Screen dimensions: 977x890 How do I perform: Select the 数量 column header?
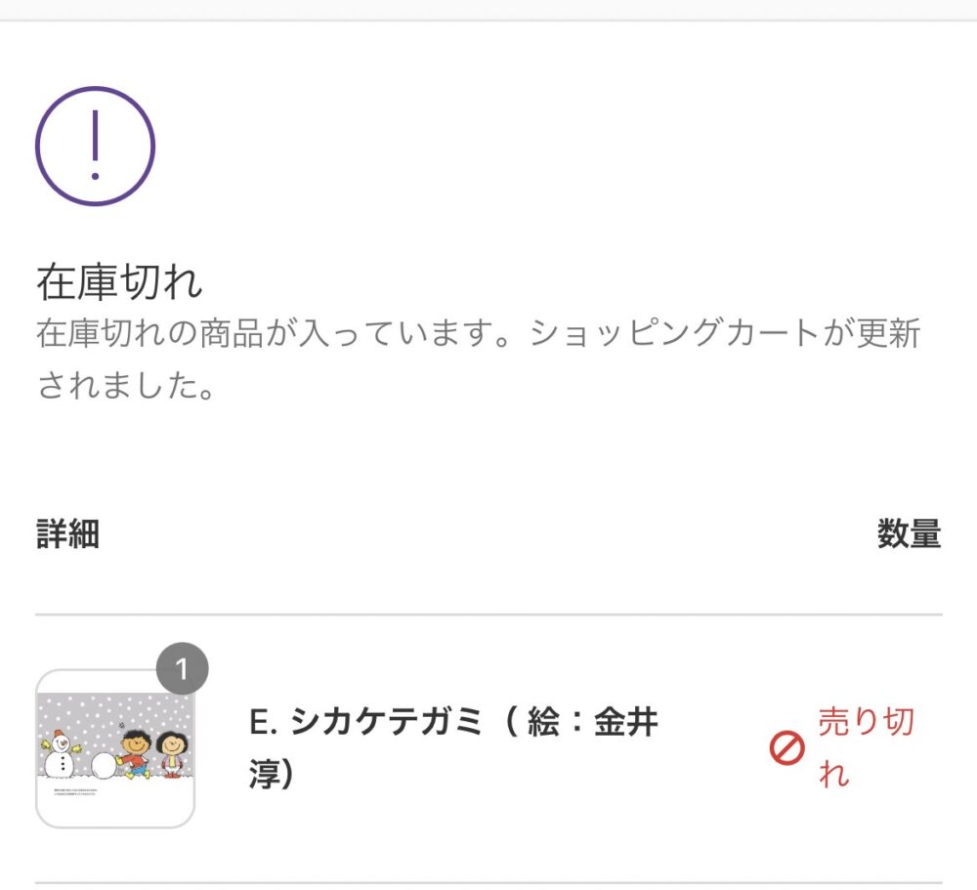(x=909, y=534)
